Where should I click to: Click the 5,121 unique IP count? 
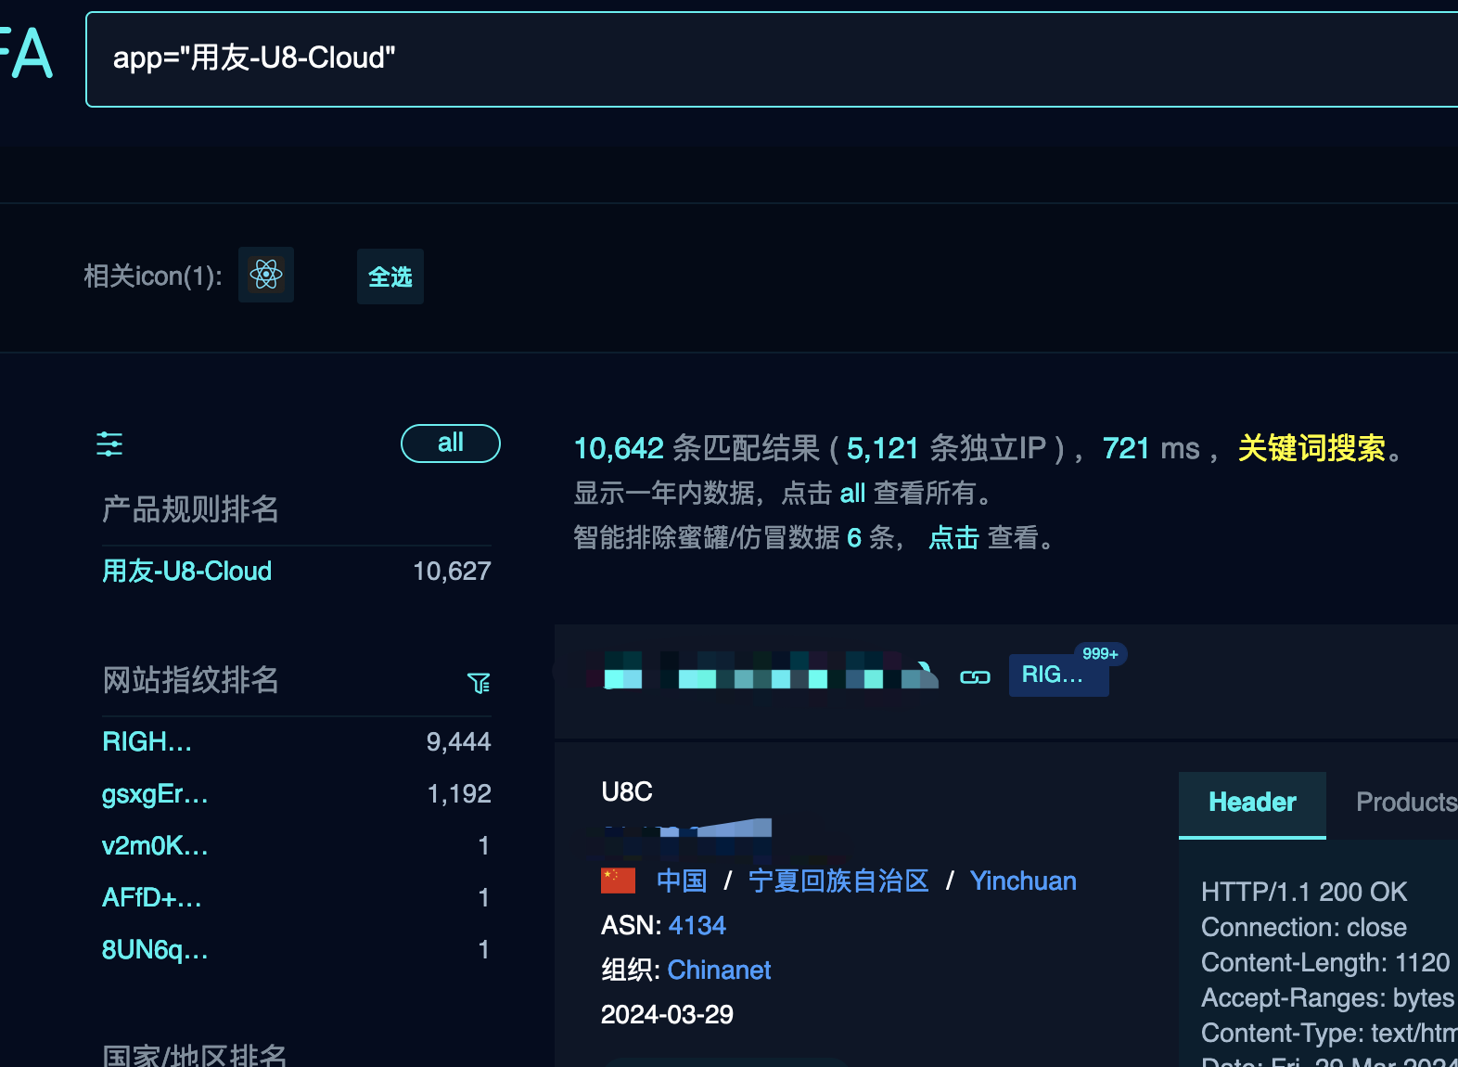click(882, 448)
